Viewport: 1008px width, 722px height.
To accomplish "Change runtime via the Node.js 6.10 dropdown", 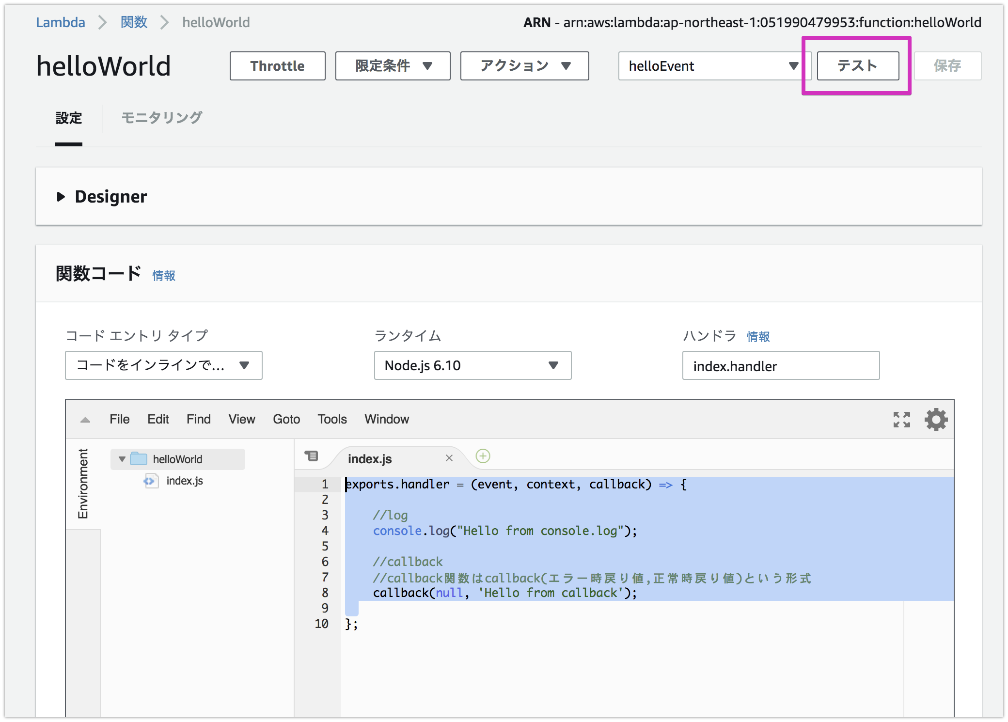I will coord(472,366).
